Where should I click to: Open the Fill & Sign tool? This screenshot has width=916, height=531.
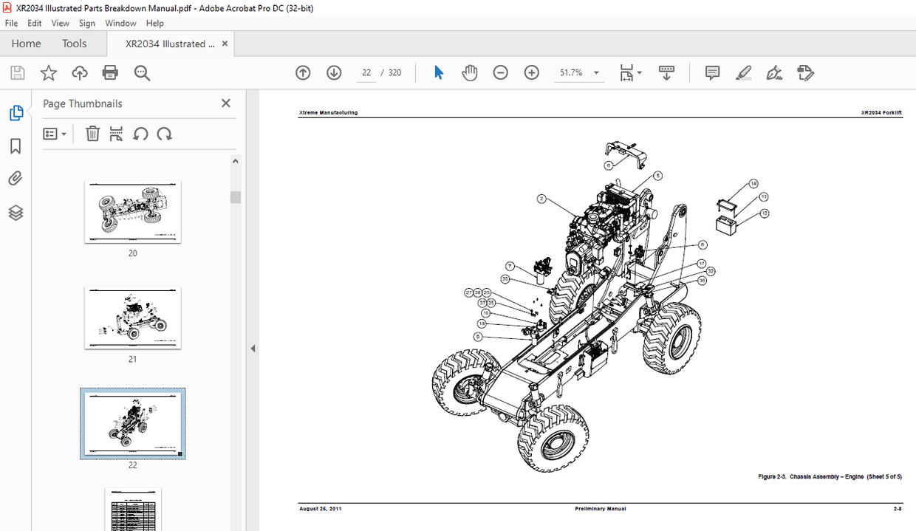tap(773, 72)
